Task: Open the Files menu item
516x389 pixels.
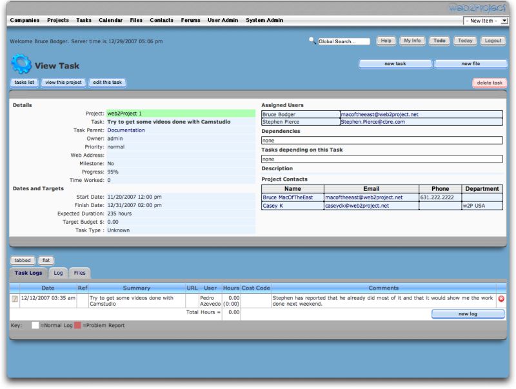Action: click(x=136, y=20)
